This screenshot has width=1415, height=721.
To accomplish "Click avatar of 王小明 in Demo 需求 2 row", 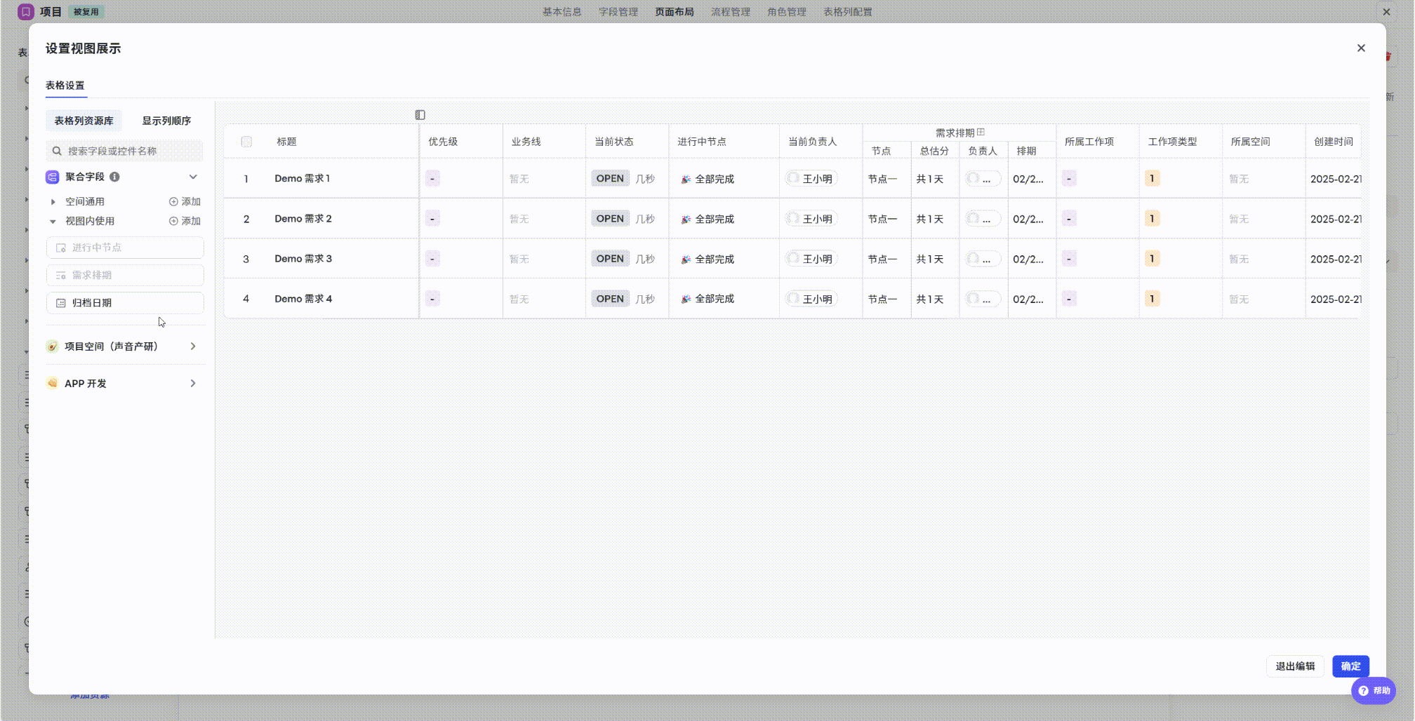I will 793,218.
